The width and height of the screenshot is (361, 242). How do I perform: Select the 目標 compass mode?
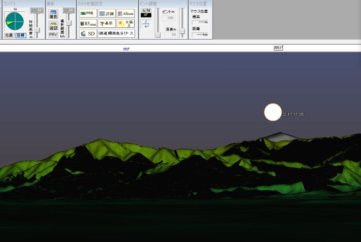pos(20,35)
